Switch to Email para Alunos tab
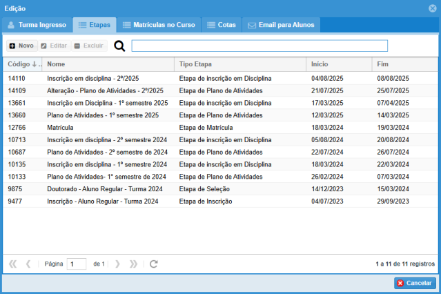This screenshot has height=294, width=441. 282,25
